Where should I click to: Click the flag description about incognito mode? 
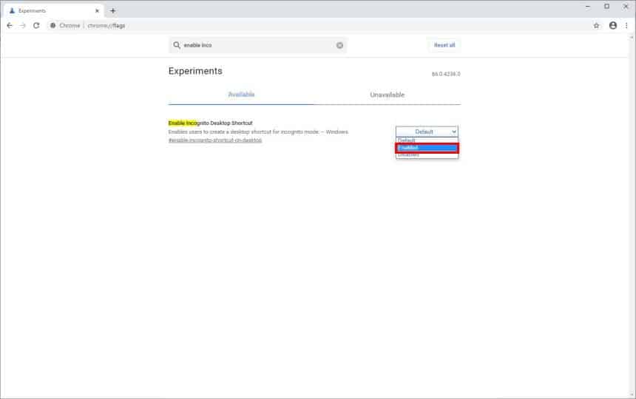258,132
